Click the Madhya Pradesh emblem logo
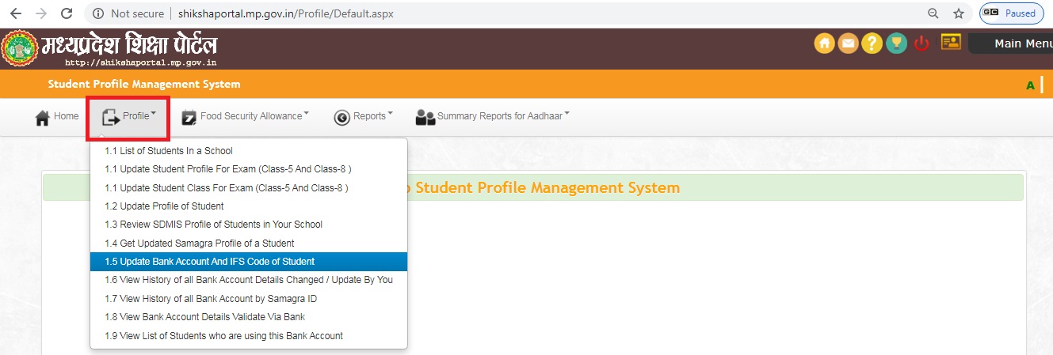This screenshot has width=1053, height=355. point(19,49)
